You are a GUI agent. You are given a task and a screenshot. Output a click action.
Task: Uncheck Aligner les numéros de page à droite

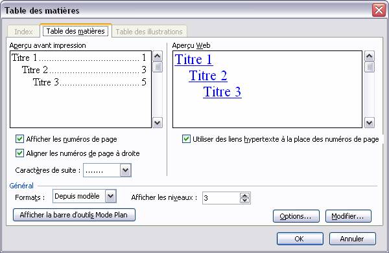[19, 153]
